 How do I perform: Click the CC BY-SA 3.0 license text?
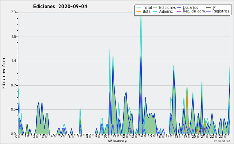coord(222,141)
